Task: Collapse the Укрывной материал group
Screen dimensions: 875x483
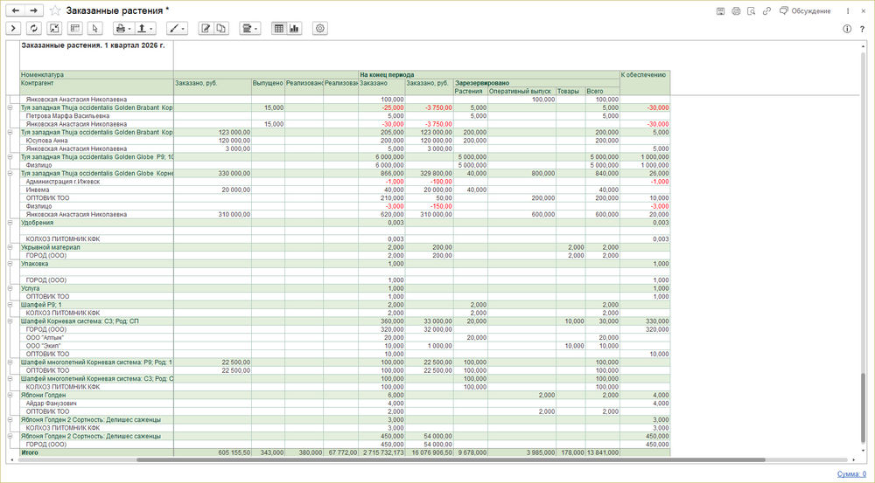Action: (10, 247)
